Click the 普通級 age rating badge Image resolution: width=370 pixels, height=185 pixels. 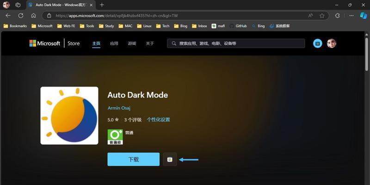click(115, 137)
